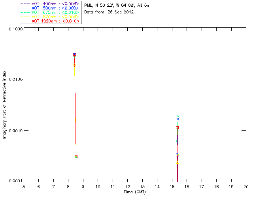
Task: Click the x-axis tick label 8
Action: coord(68,187)
